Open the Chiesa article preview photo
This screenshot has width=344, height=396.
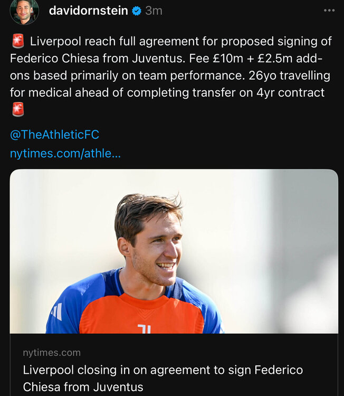coord(174,251)
